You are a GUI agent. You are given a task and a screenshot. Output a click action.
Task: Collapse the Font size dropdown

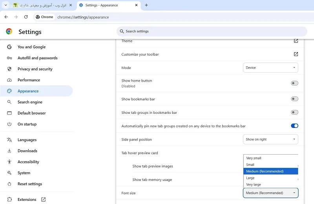click(x=270, y=193)
